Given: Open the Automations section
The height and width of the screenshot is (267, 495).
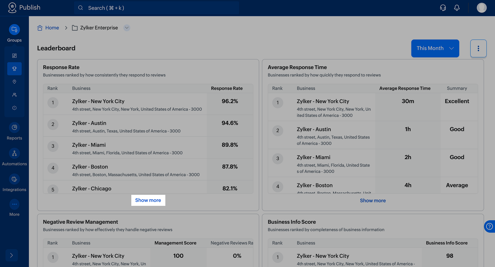Looking at the screenshot, I should tap(14, 153).
